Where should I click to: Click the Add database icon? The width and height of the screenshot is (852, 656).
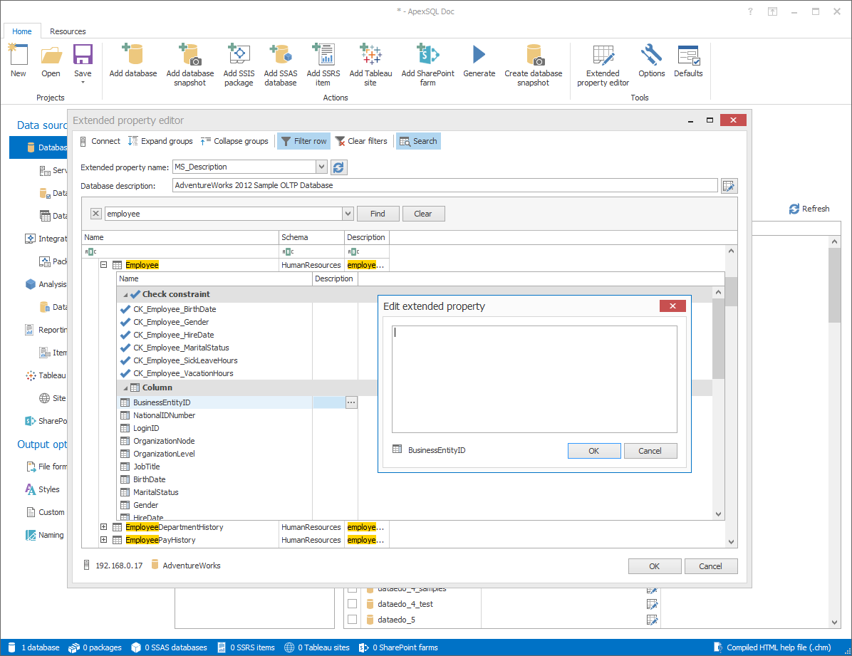pos(133,56)
